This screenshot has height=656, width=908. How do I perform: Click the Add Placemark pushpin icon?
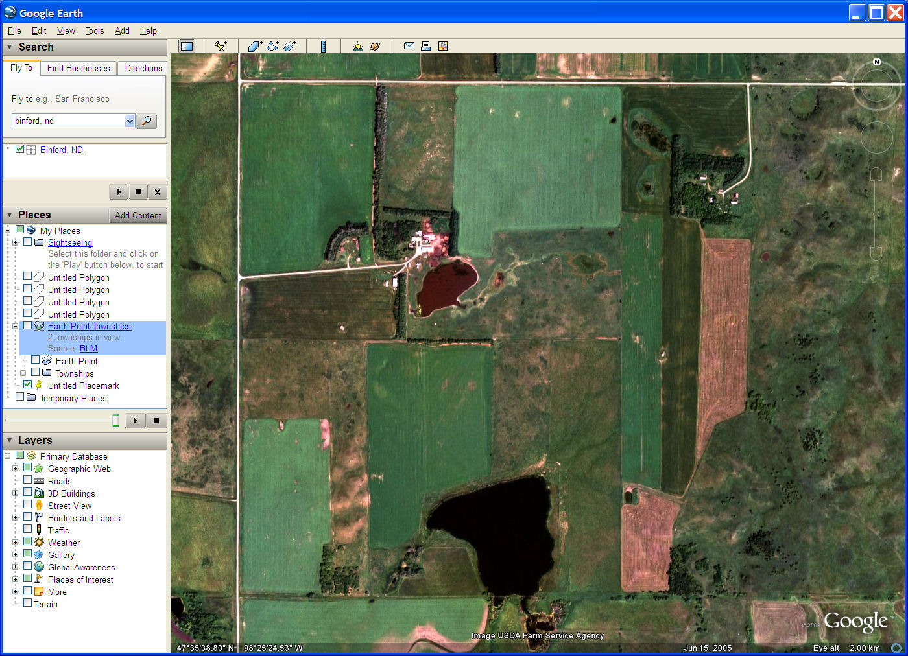pos(221,46)
